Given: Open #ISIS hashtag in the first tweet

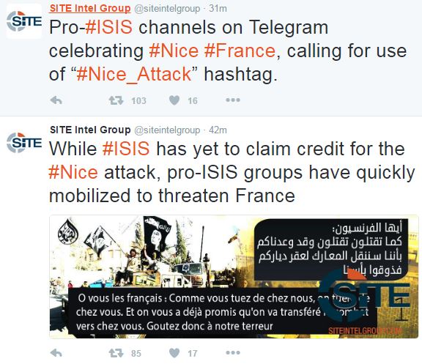Looking at the screenshot, I should pyautogui.click(x=108, y=27).
